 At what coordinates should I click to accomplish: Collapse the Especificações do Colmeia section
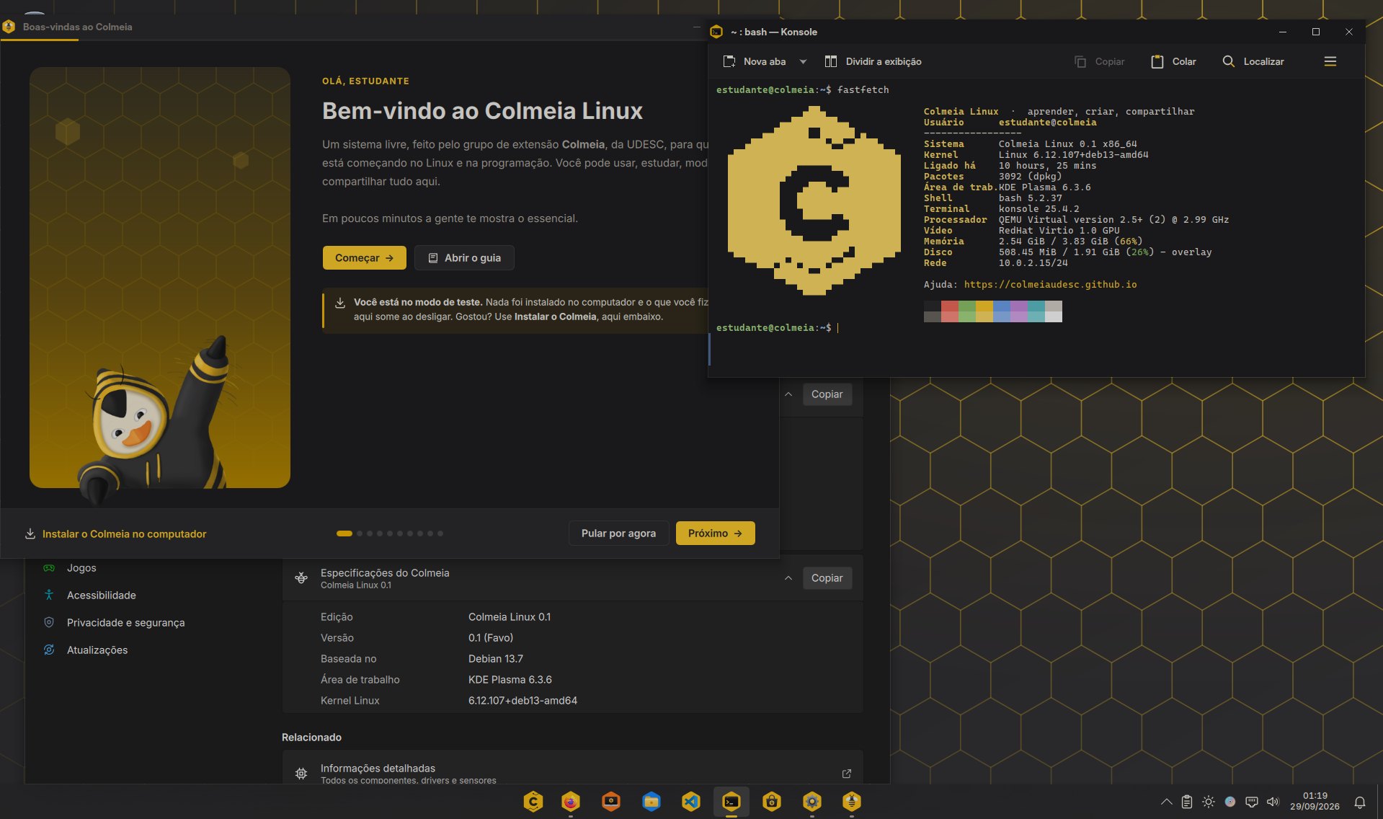(788, 578)
